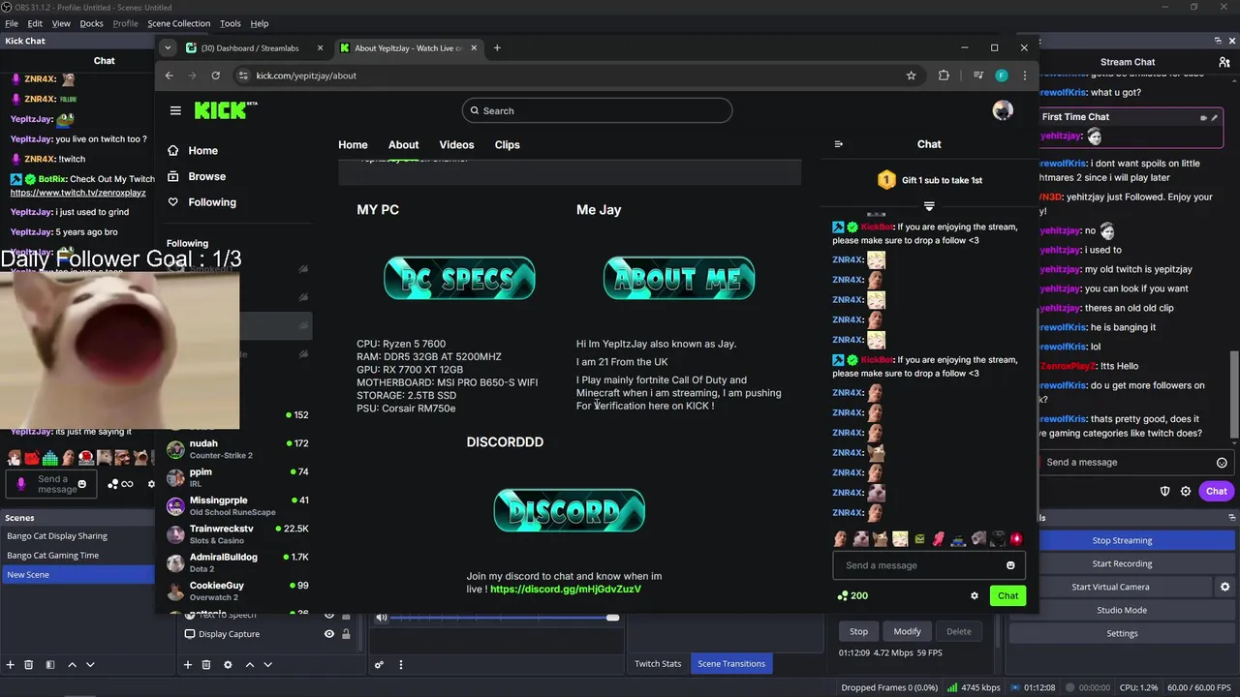Toggle Kick Chat microphone button
The image size is (1240, 697).
pos(21,484)
